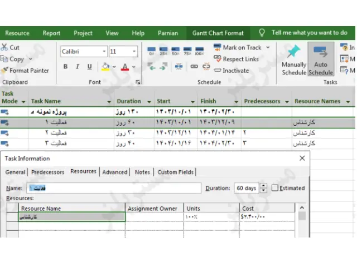
Task: Click the Bold formatting icon
Action: click(65, 67)
